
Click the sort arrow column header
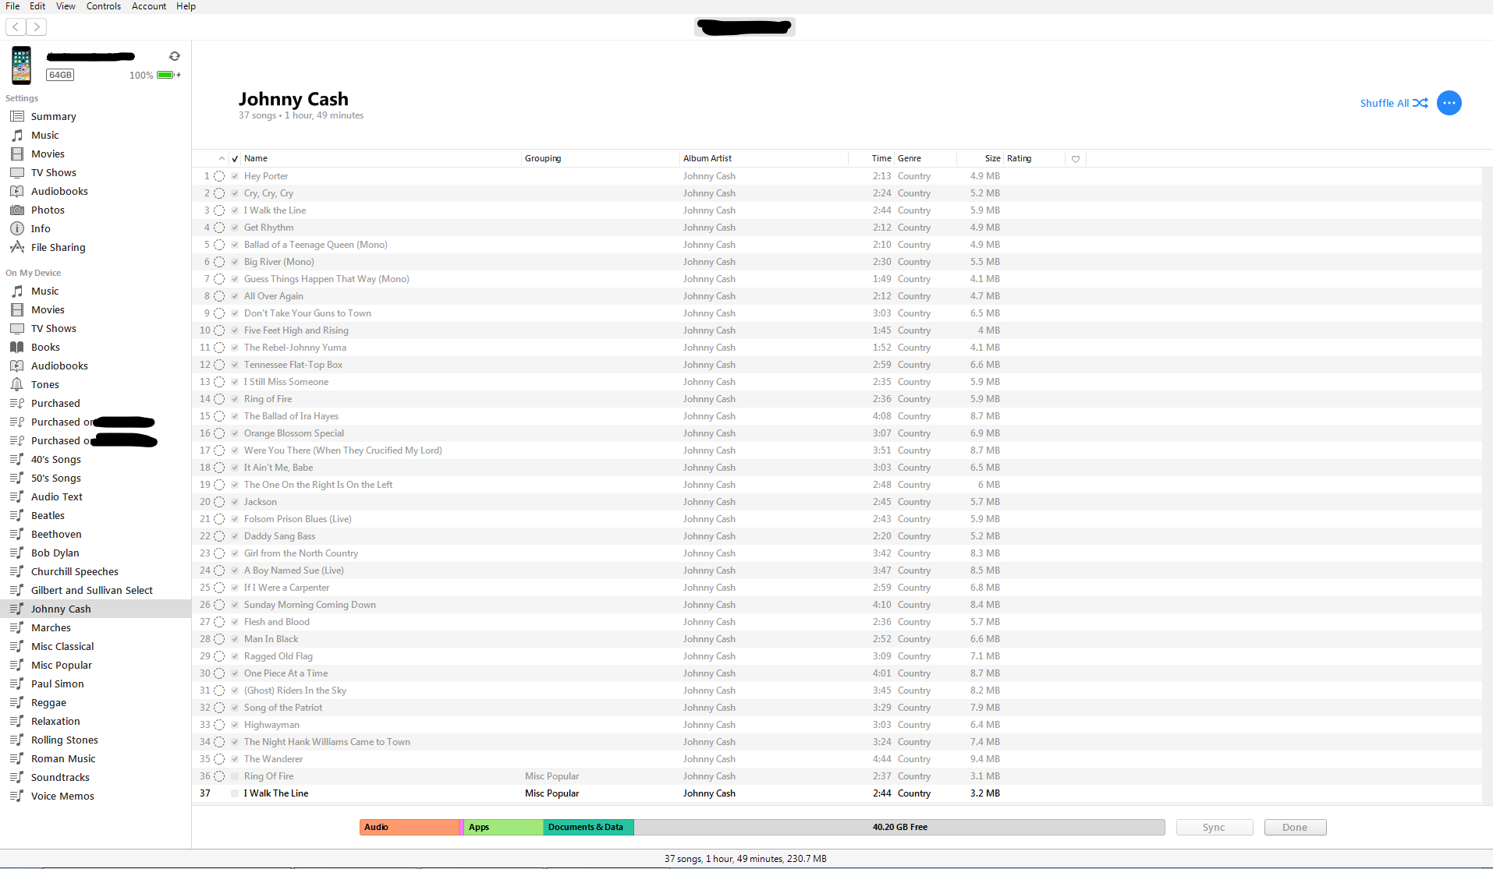pos(222,158)
